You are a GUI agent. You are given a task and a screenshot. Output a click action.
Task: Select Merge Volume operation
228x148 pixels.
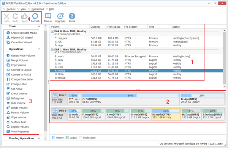point(17,60)
